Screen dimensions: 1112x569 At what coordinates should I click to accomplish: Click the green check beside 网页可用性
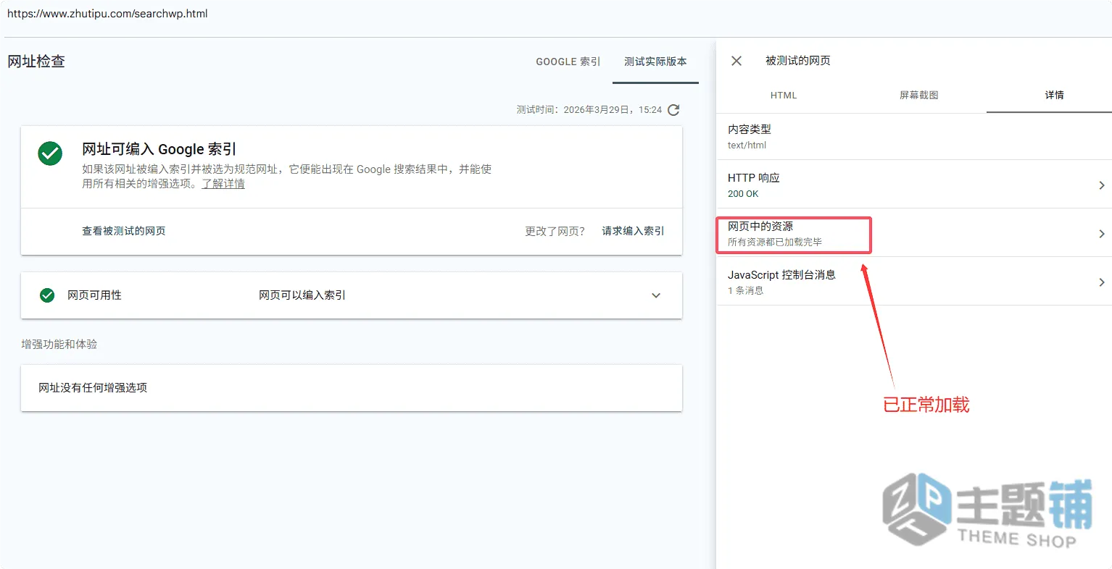coord(47,295)
